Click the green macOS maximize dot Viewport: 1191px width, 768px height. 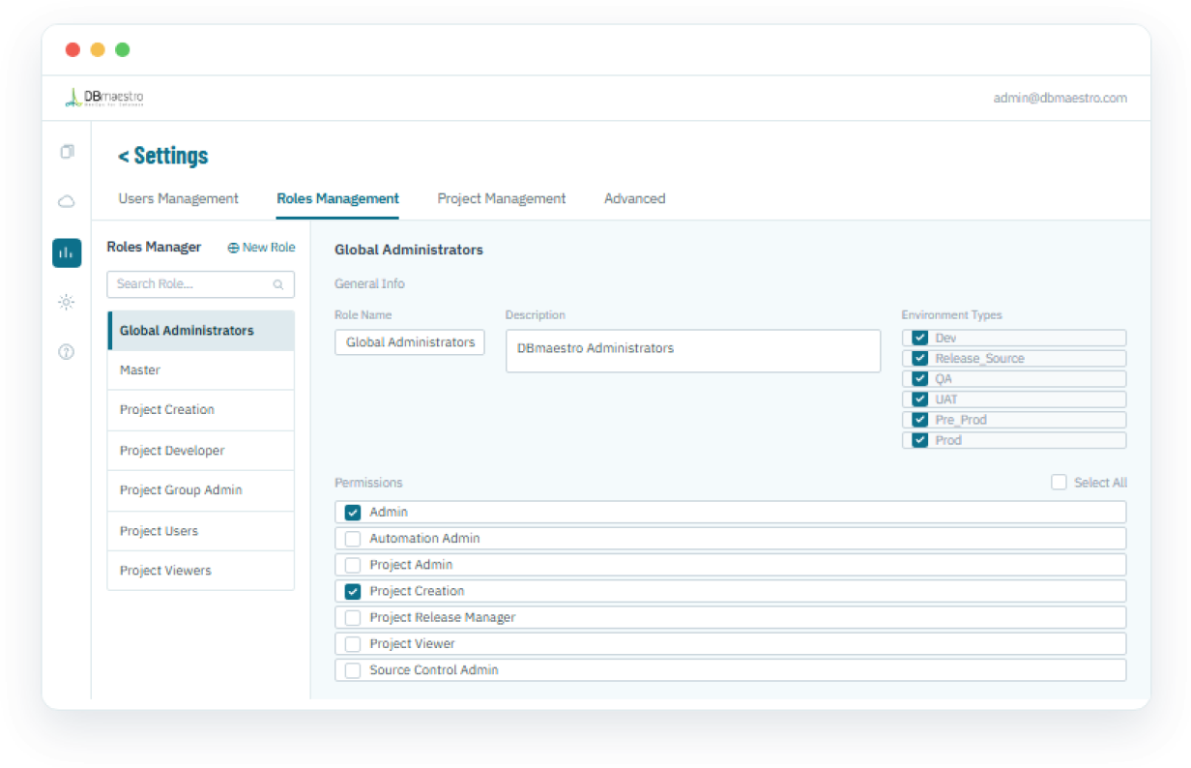click(x=123, y=49)
